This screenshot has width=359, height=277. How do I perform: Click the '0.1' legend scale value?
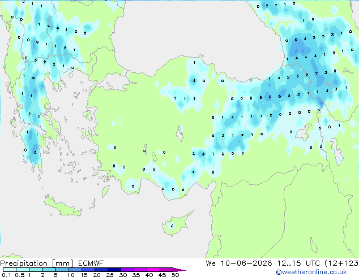6,275
